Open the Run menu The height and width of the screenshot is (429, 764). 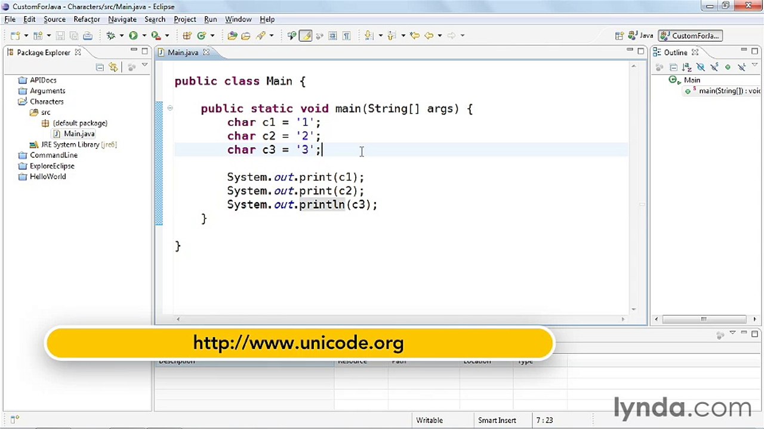click(x=211, y=19)
